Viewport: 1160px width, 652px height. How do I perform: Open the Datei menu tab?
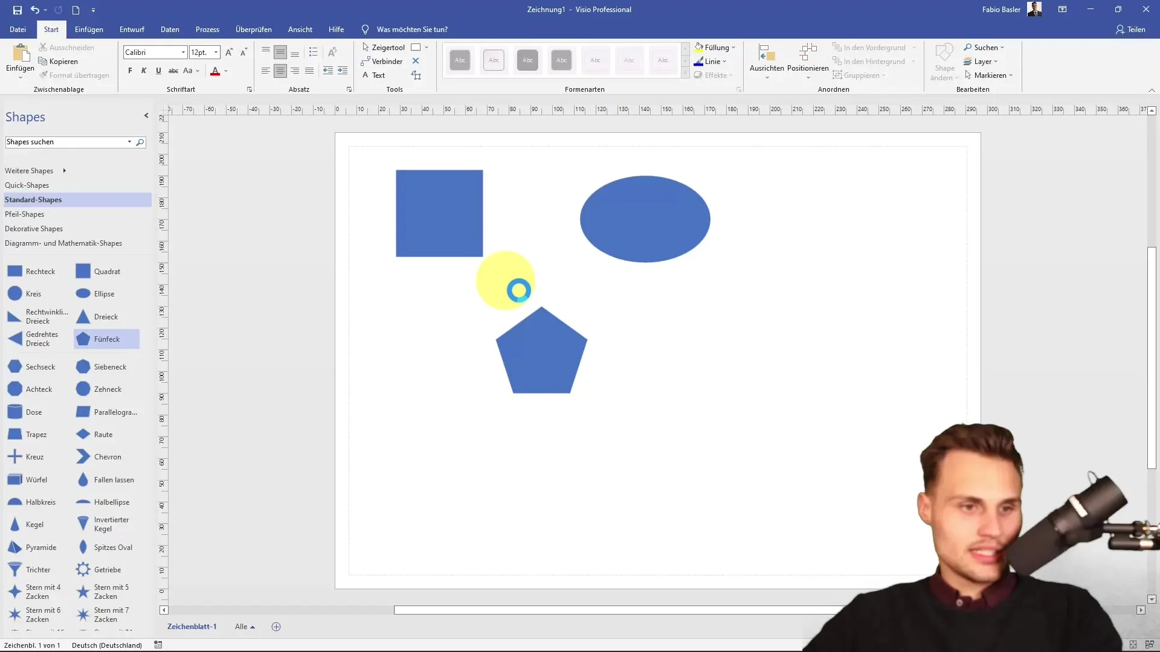[18, 29]
